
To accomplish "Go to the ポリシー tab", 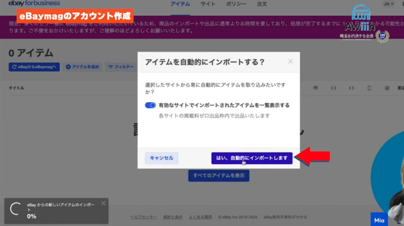I will [x=236, y=4].
